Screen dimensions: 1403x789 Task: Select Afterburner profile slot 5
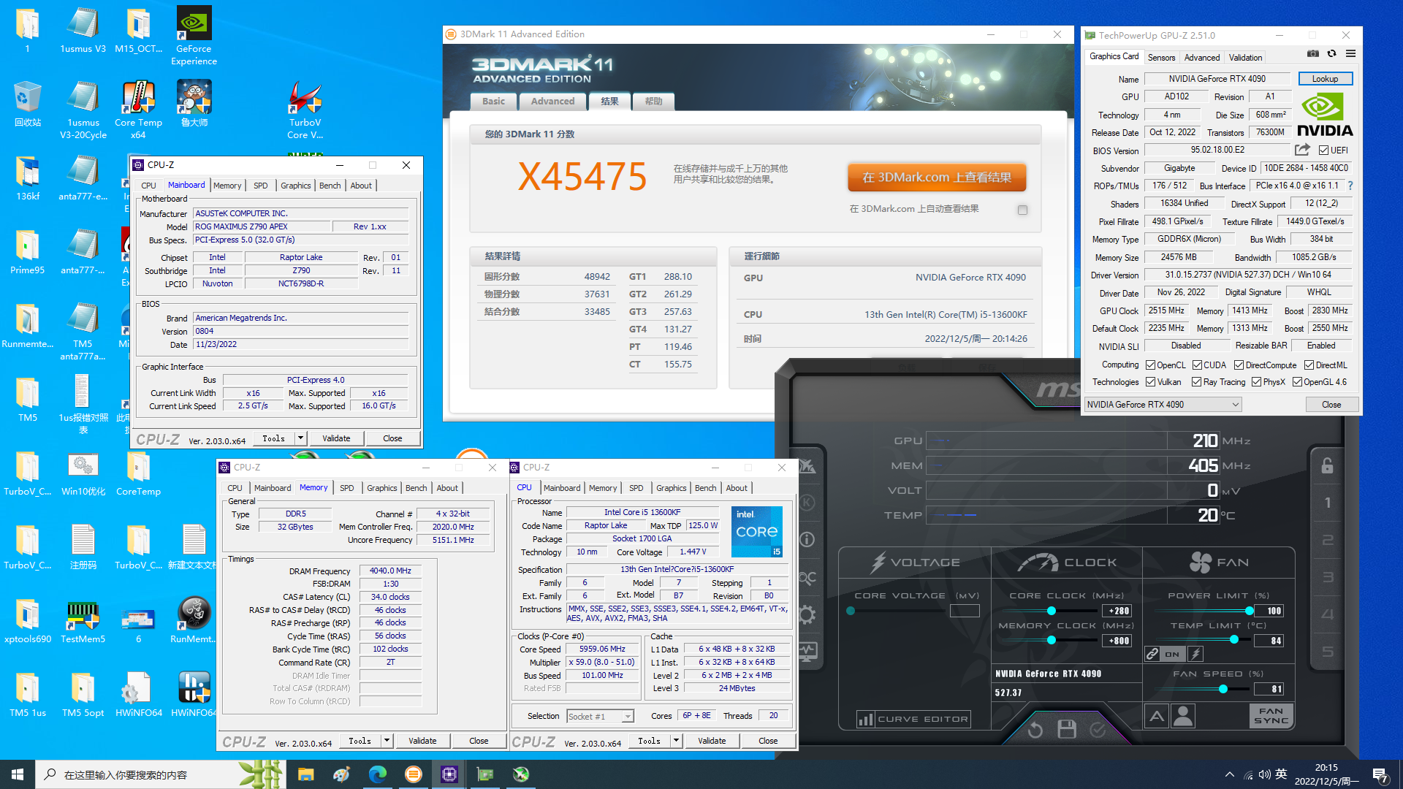click(x=1328, y=651)
